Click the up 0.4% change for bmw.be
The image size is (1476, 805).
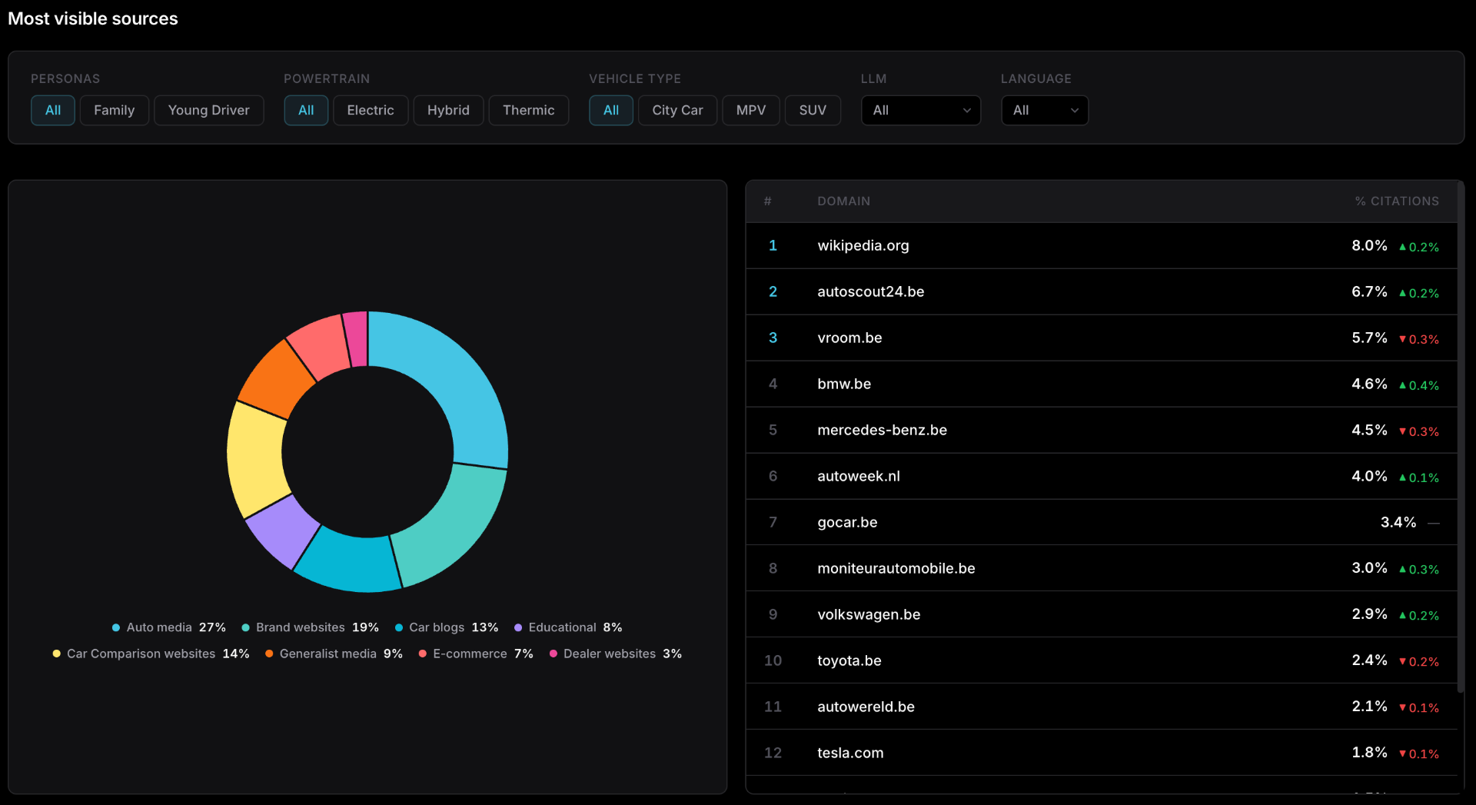[x=1419, y=385]
